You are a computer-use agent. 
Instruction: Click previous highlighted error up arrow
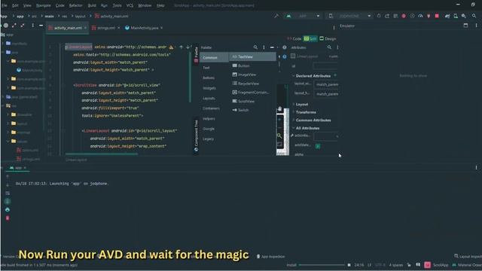pos(181,47)
